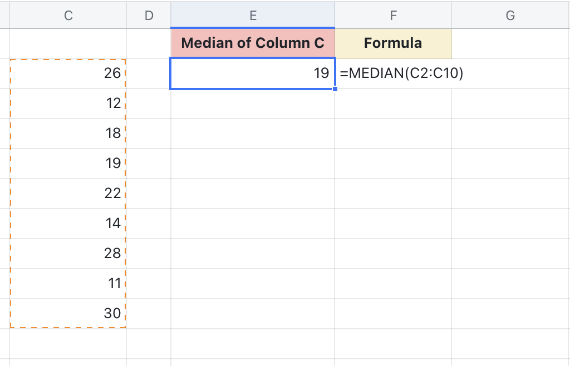Viewport: 570px width, 366px height.
Task: Select the median result cell showing 19
Action: click(253, 73)
